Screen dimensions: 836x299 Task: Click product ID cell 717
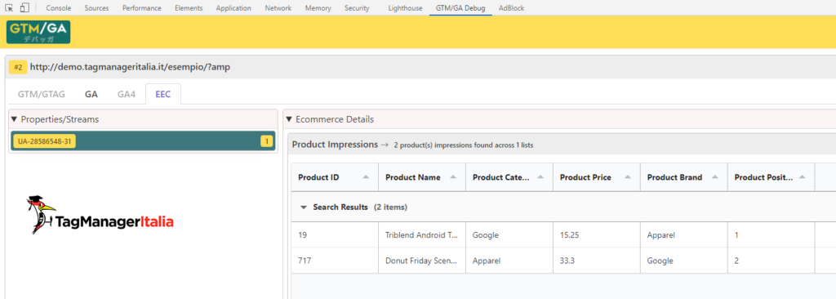335,261
